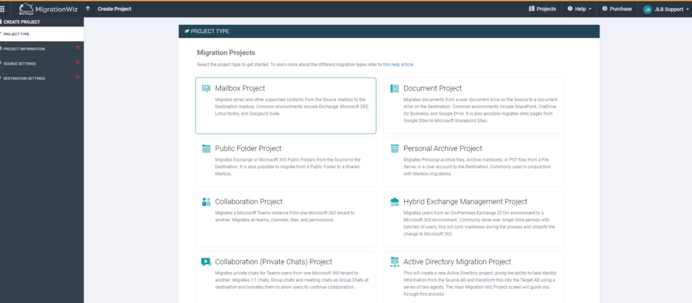692x303 pixels.
Task: Click the Collaboration Private Chats icon
Action: tap(206, 262)
